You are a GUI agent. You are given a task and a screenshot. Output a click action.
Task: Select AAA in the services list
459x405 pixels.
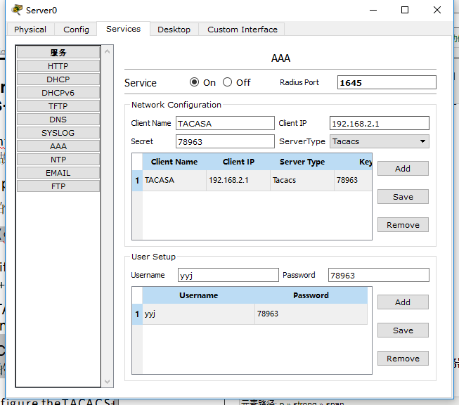pos(58,146)
